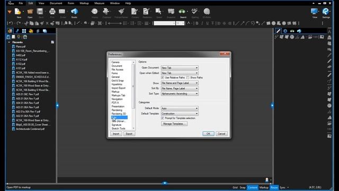Viewport: 339px width, 191px height.
Task: Click the Snapshot camera toolbar icon
Action: pyautogui.click(x=171, y=12)
